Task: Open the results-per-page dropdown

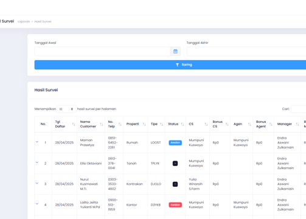Action: click(x=66, y=109)
